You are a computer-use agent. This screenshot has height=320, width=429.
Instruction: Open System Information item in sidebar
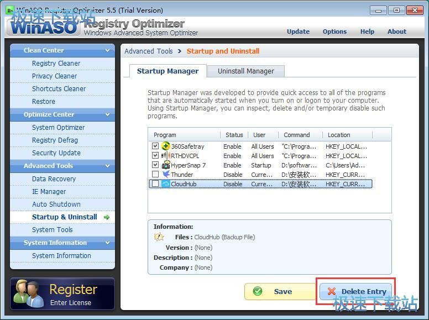61,255
